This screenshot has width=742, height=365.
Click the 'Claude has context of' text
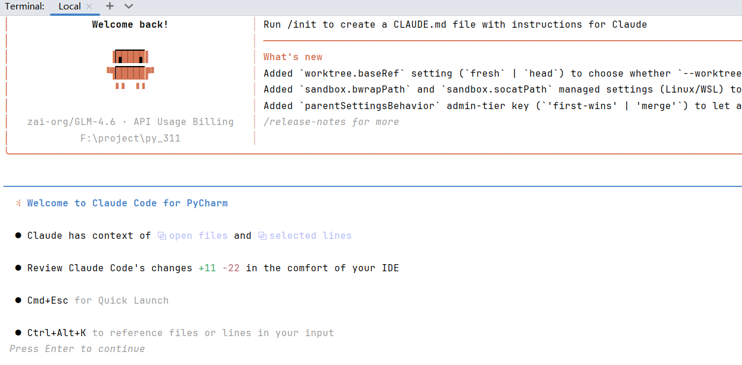(x=89, y=236)
